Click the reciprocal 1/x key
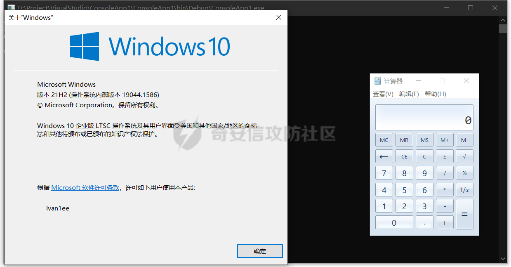This screenshot has height=267, width=511. pos(464,190)
